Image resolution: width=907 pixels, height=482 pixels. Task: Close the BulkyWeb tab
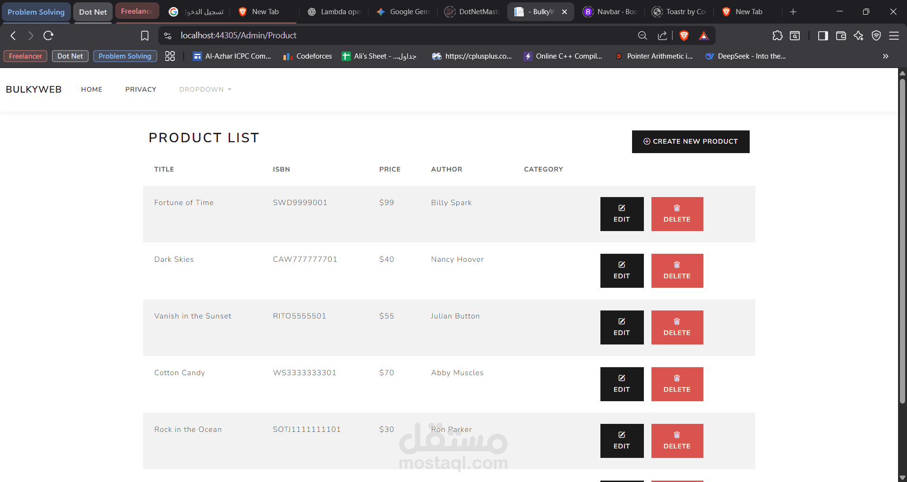pos(565,12)
